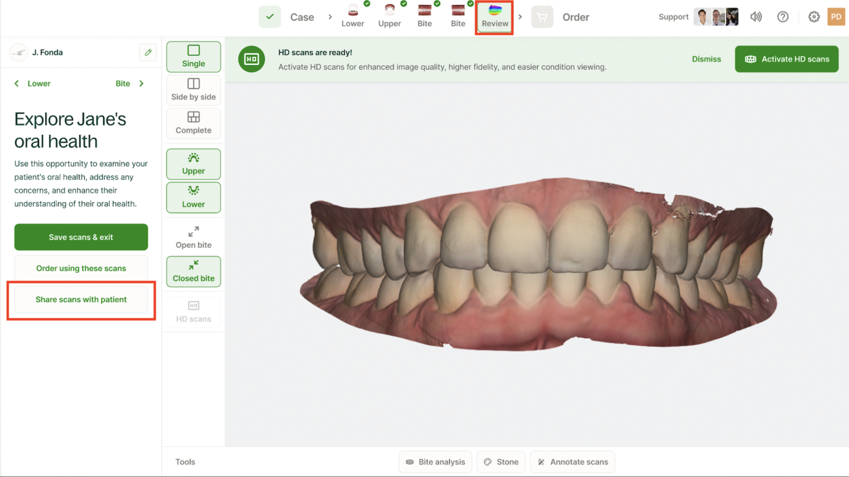The image size is (849, 477).
Task: Click the Activate HD scans button
Action: (x=786, y=59)
